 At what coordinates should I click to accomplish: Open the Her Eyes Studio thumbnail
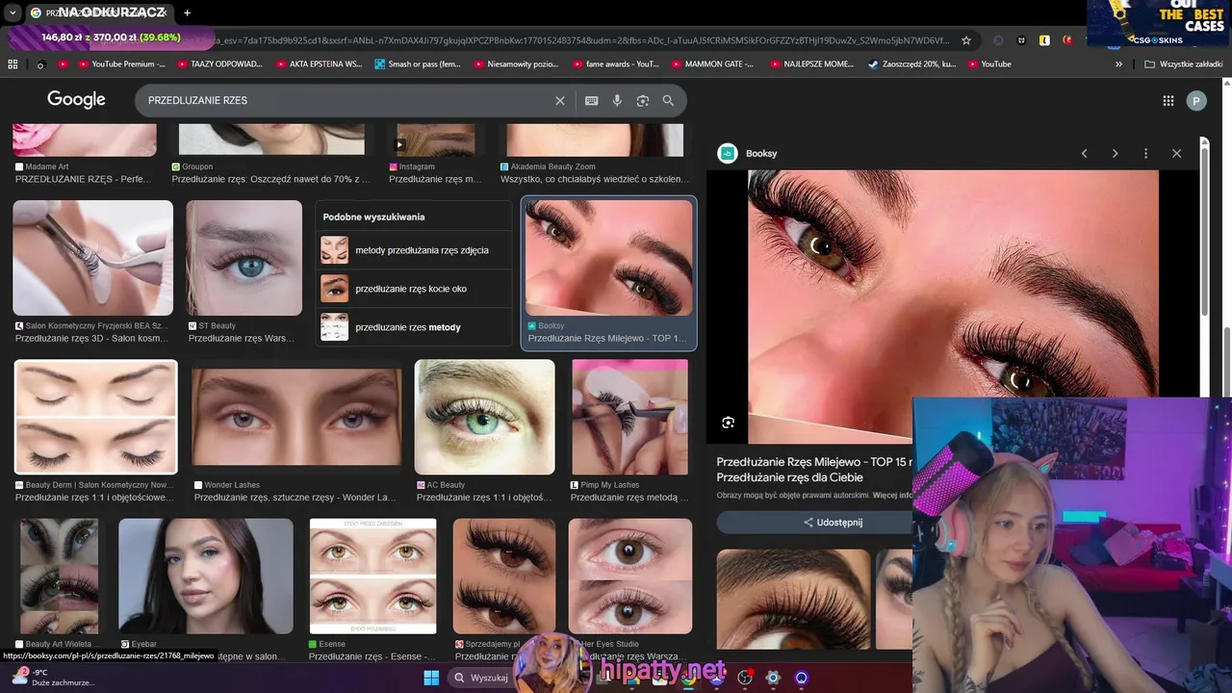click(x=630, y=577)
